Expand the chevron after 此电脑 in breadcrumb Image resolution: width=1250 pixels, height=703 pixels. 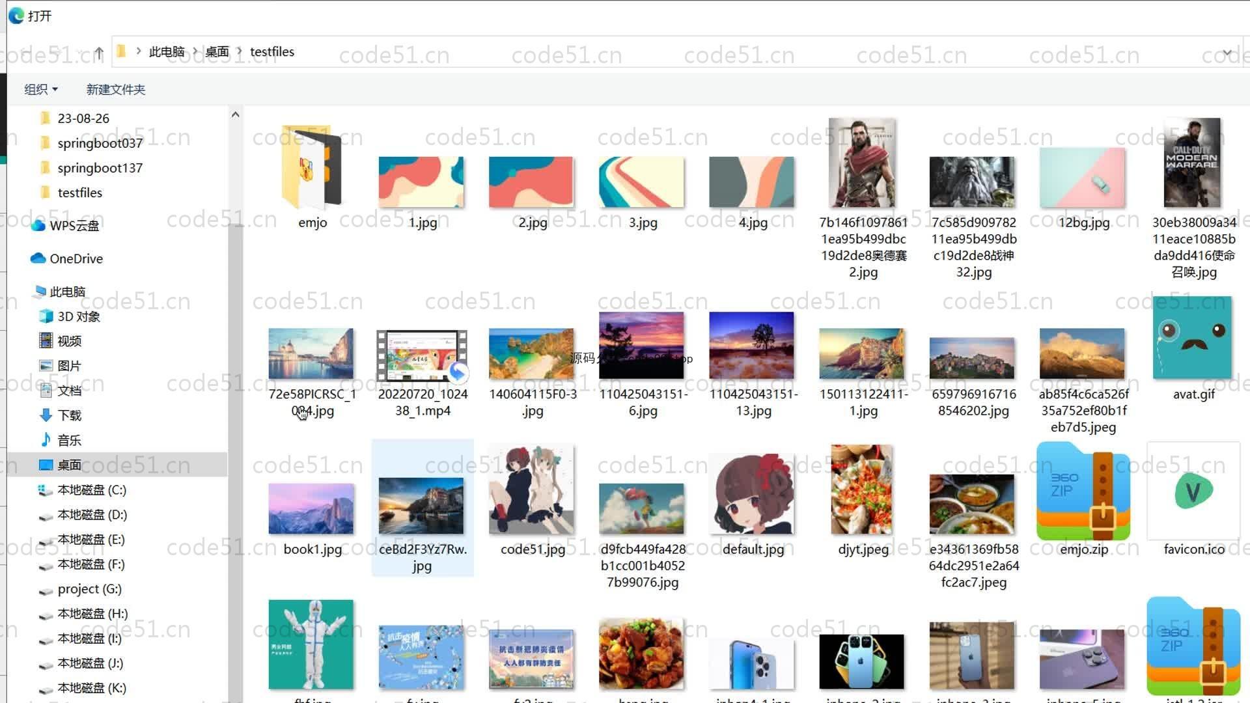(x=195, y=51)
